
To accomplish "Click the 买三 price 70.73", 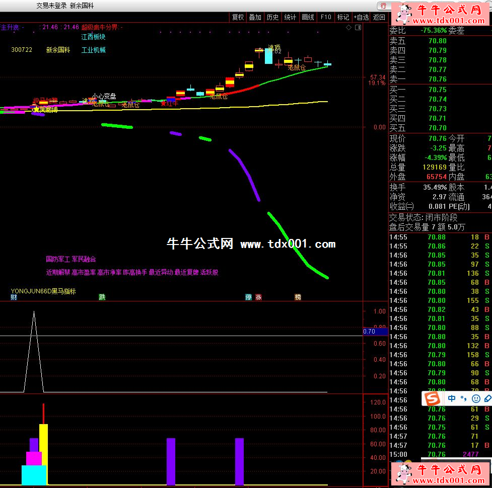I will (x=438, y=109).
